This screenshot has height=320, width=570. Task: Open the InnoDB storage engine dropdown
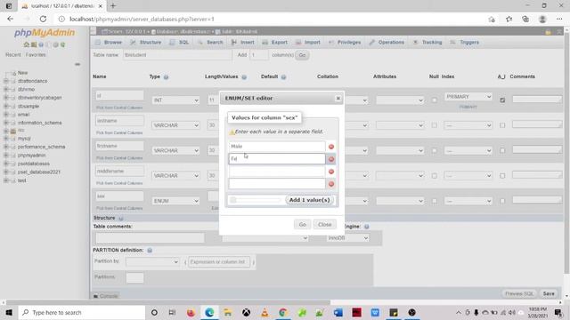pos(348,238)
